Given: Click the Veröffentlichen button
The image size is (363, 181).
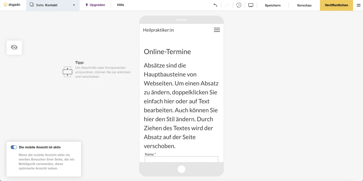Looking at the screenshot, I should 336,5.
